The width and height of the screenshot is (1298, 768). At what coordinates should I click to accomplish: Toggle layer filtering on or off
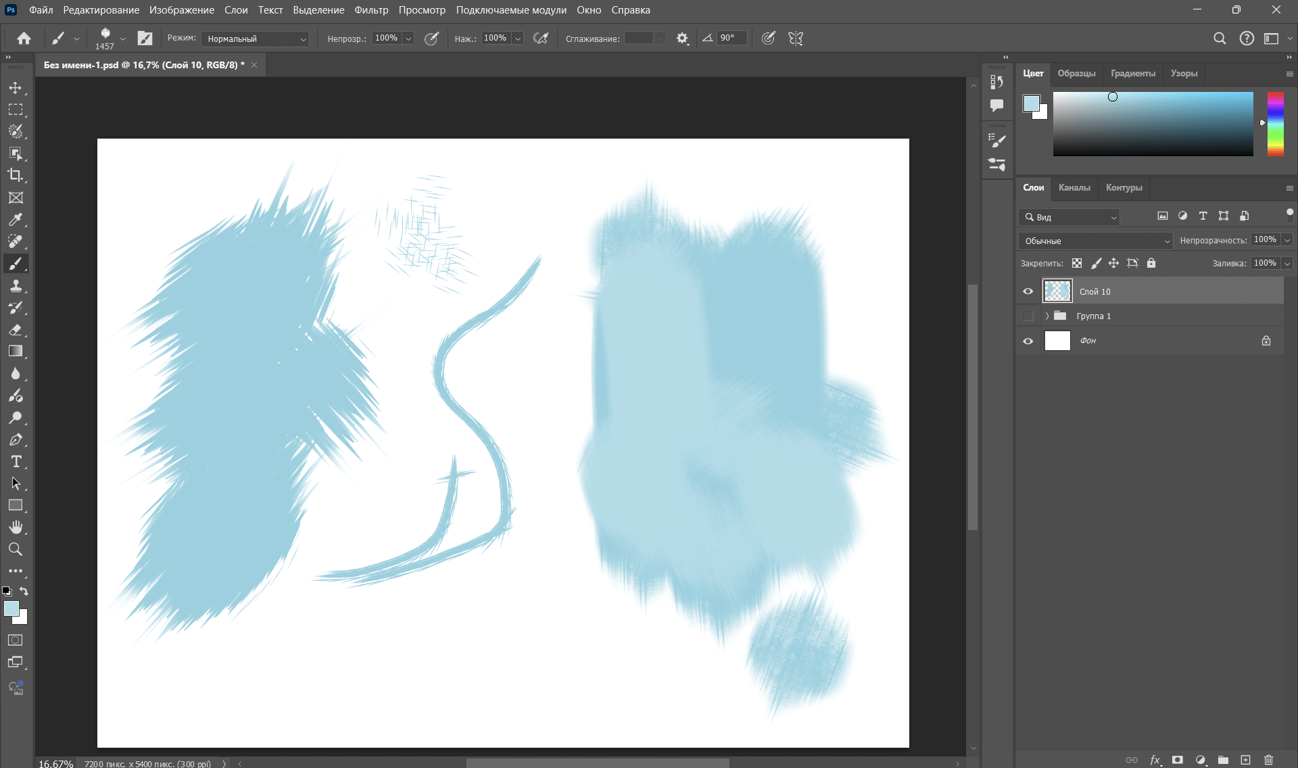pyautogui.click(x=1289, y=215)
